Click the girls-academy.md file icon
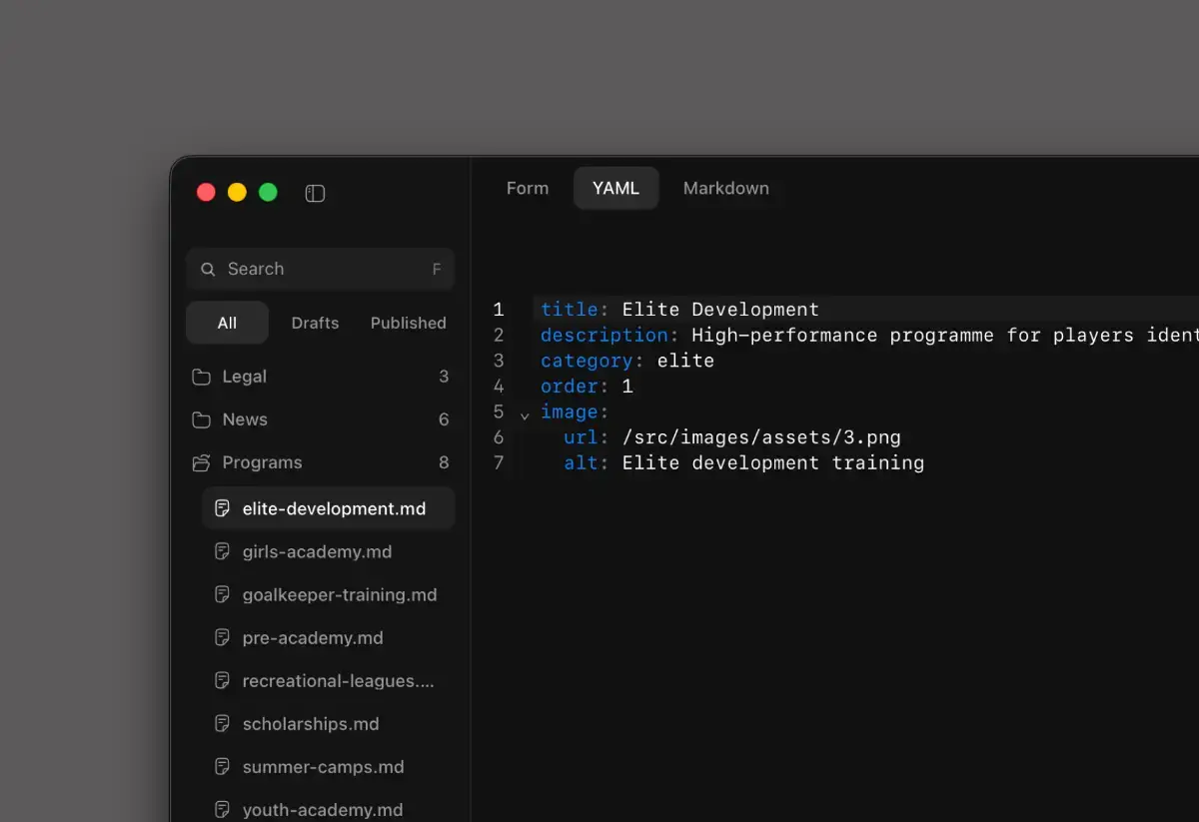The height and width of the screenshot is (822, 1199). 223,551
